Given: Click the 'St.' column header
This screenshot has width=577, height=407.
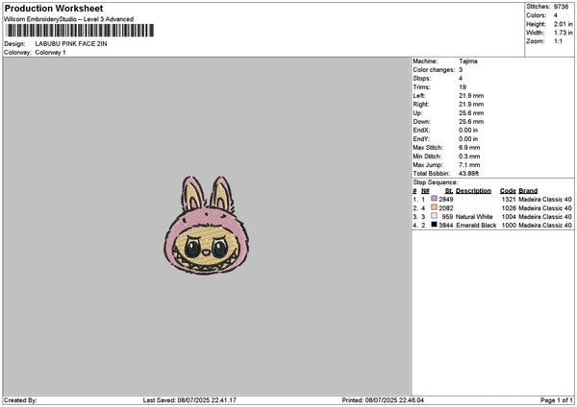Looking at the screenshot, I should tap(449, 191).
